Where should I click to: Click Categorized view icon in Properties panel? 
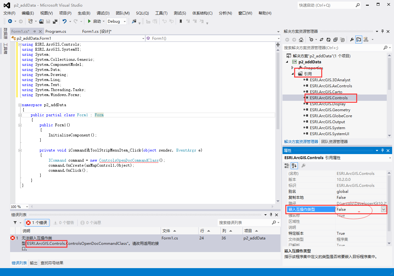287,165
